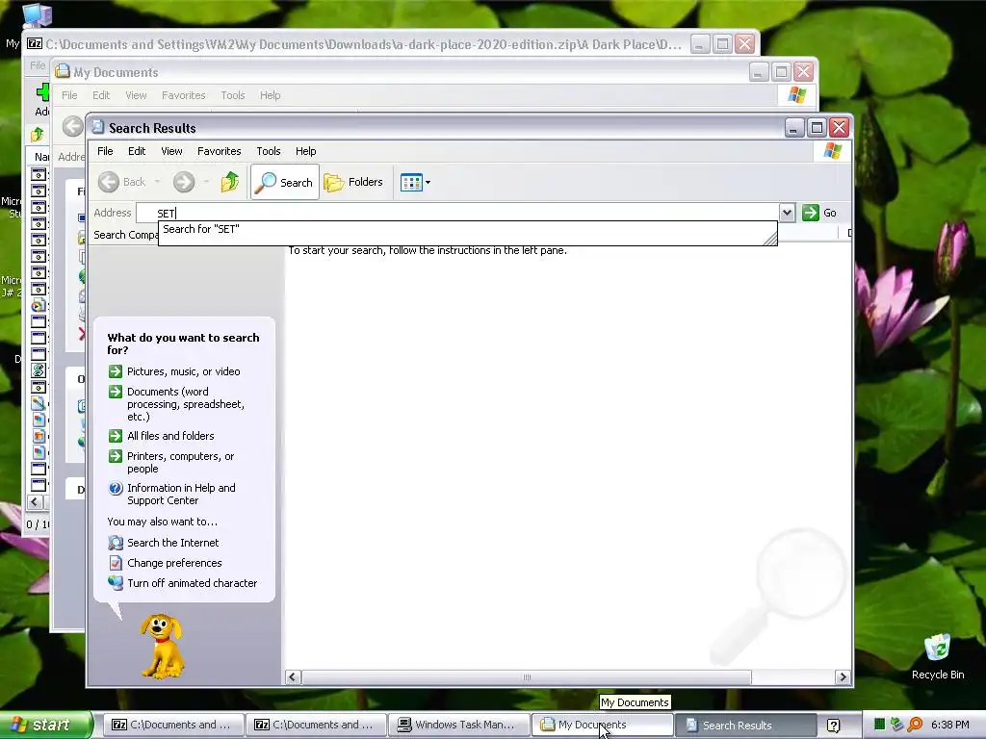Show the Folders pane in Search Results
Screen dimensions: 986x739
[353, 182]
